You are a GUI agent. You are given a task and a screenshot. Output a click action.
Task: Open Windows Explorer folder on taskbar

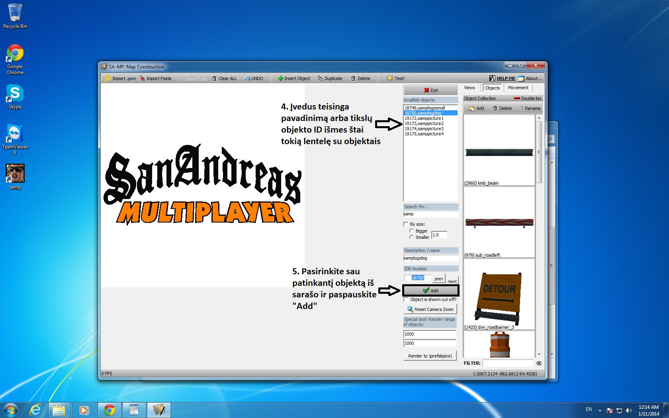59,410
